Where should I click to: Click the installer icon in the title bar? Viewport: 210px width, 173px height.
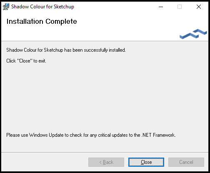click(6, 7)
